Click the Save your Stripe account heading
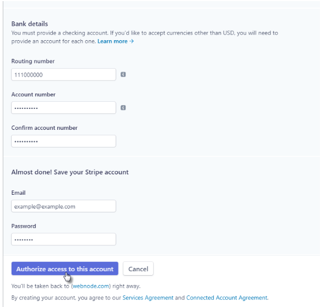The width and height of the screenshot is (331, 307). click(x=70, y=172)
